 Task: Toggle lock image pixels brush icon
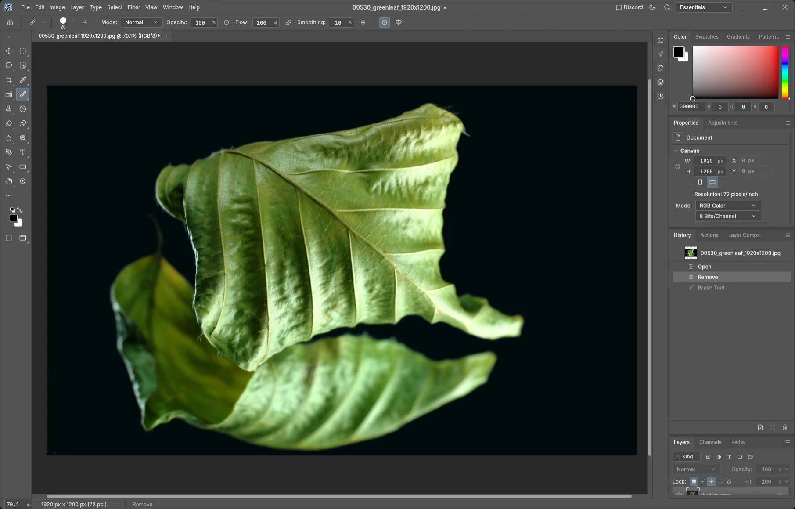703,481
